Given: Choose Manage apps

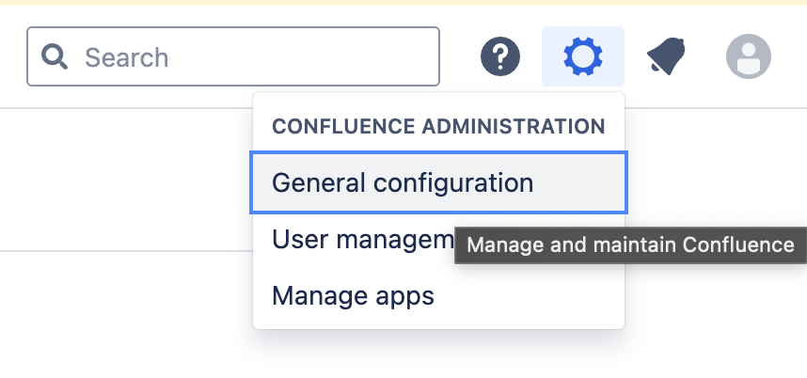Looking at the screenshot, I should point(438,295).
